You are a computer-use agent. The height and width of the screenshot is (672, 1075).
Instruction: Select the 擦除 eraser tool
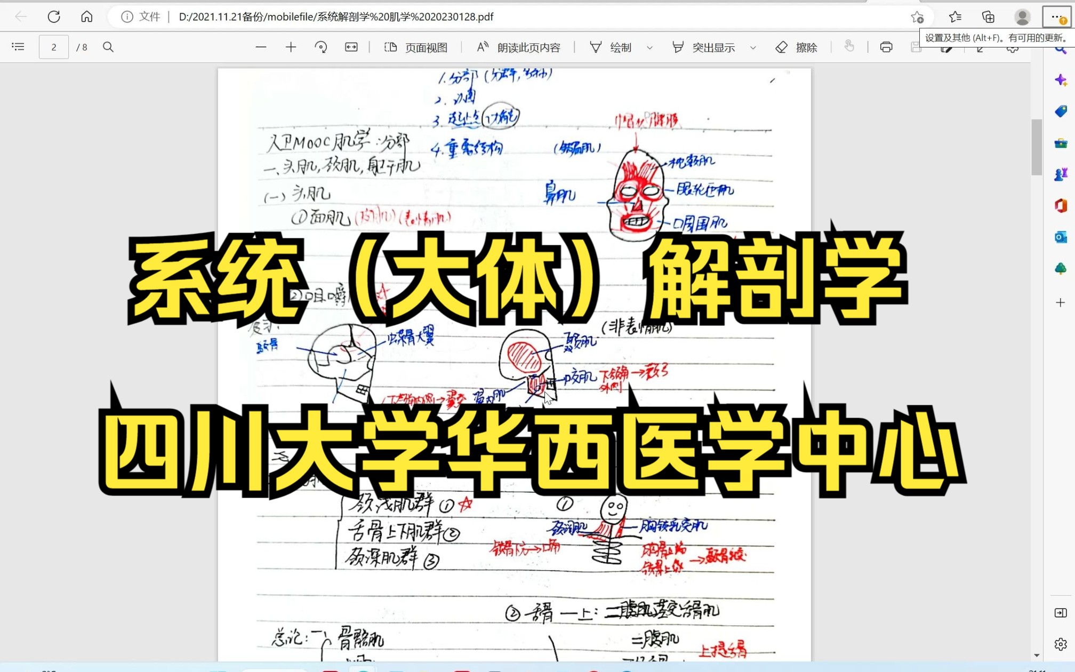[796, 47]
